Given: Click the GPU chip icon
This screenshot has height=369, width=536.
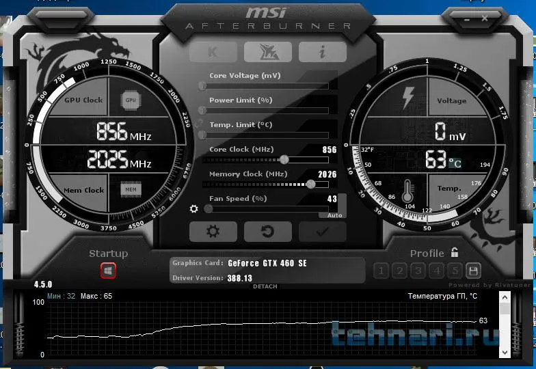Looking at the screenshot, I should tap(131, 100).
